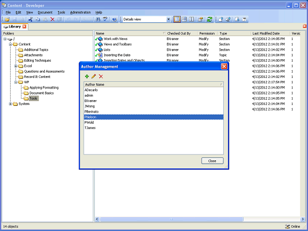Collapse the WP folder
The image size is (308, 231).
[16, 82]
